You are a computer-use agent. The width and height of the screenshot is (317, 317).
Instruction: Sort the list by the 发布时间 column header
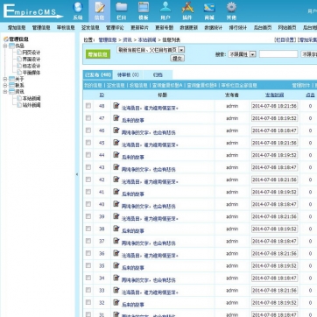[274, 95]
